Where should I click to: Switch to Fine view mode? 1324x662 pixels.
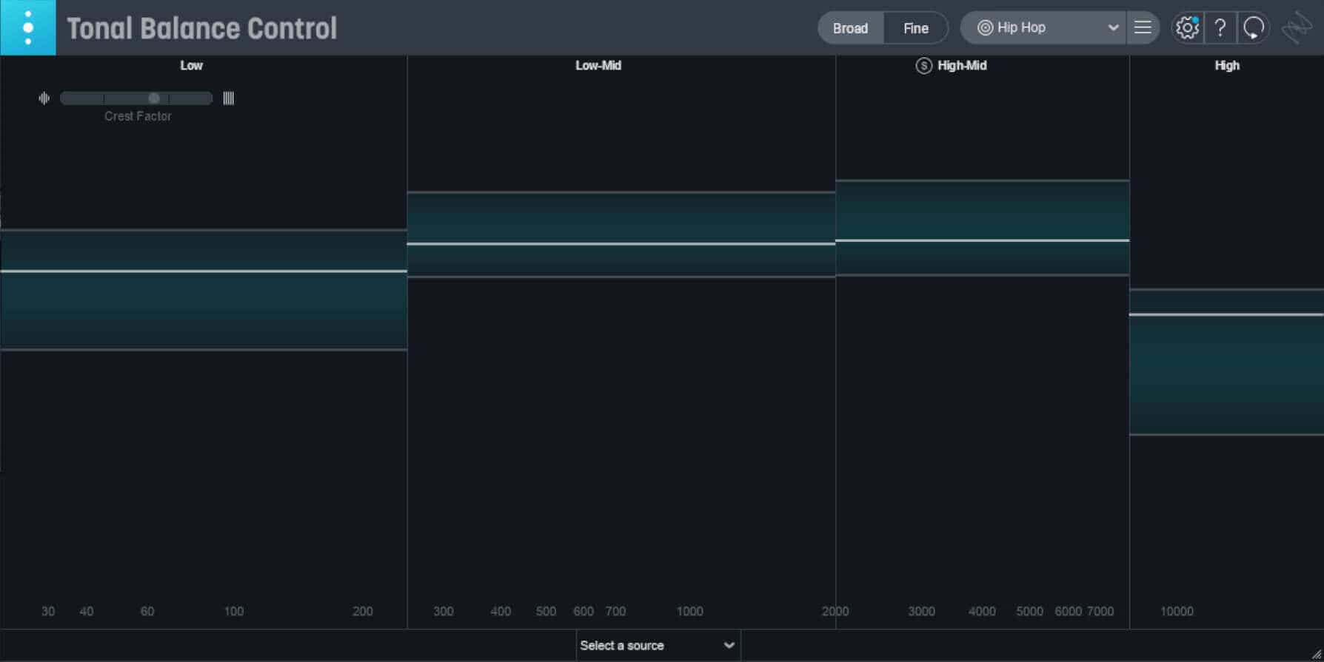(915, 28)
